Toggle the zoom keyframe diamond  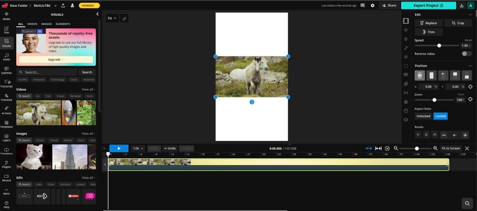[x=470, y=99]
